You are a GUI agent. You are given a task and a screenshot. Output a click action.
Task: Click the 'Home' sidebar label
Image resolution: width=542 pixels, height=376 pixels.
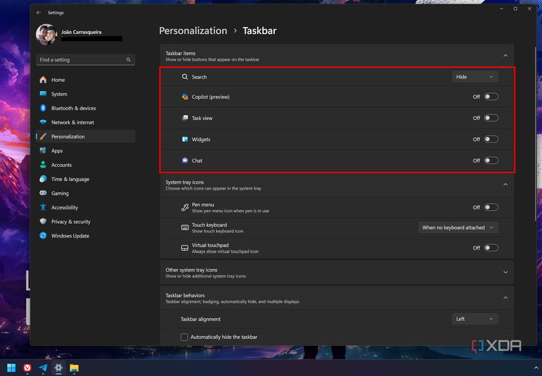[x=58, y=80]
